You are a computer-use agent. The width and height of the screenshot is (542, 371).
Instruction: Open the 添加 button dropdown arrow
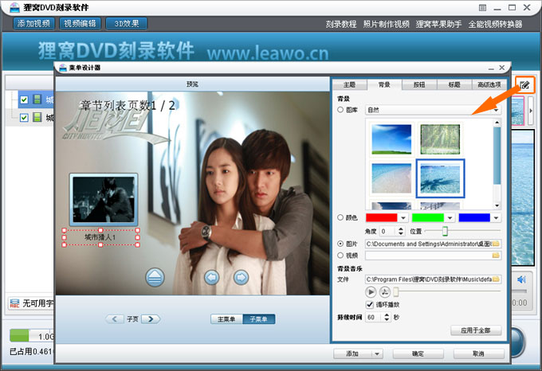(377, 353)
